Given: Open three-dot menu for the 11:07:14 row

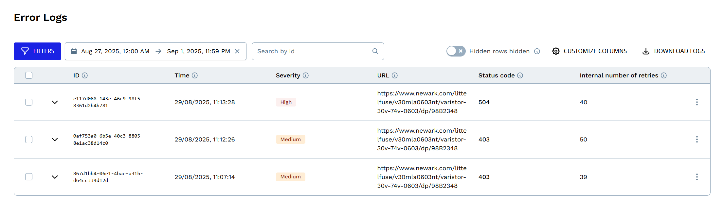Looking at the screenshot, I should [x=697, y=177].
